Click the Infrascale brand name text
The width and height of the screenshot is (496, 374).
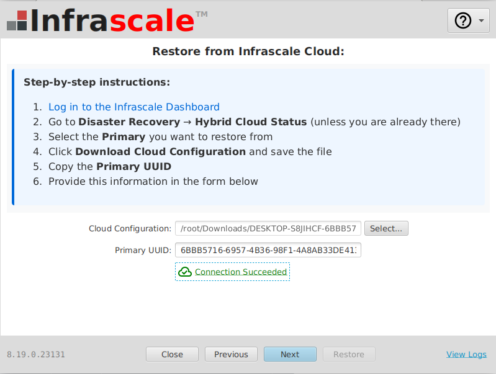pyautogui.click(x=112, y=20)
